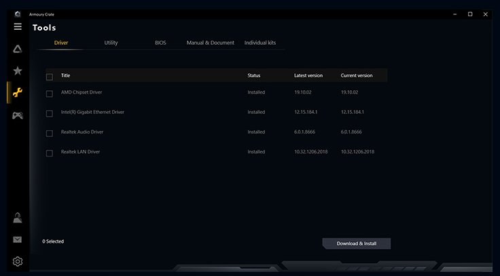
Task: Open the mail notifications icon
Action: [x=18, y=239]
